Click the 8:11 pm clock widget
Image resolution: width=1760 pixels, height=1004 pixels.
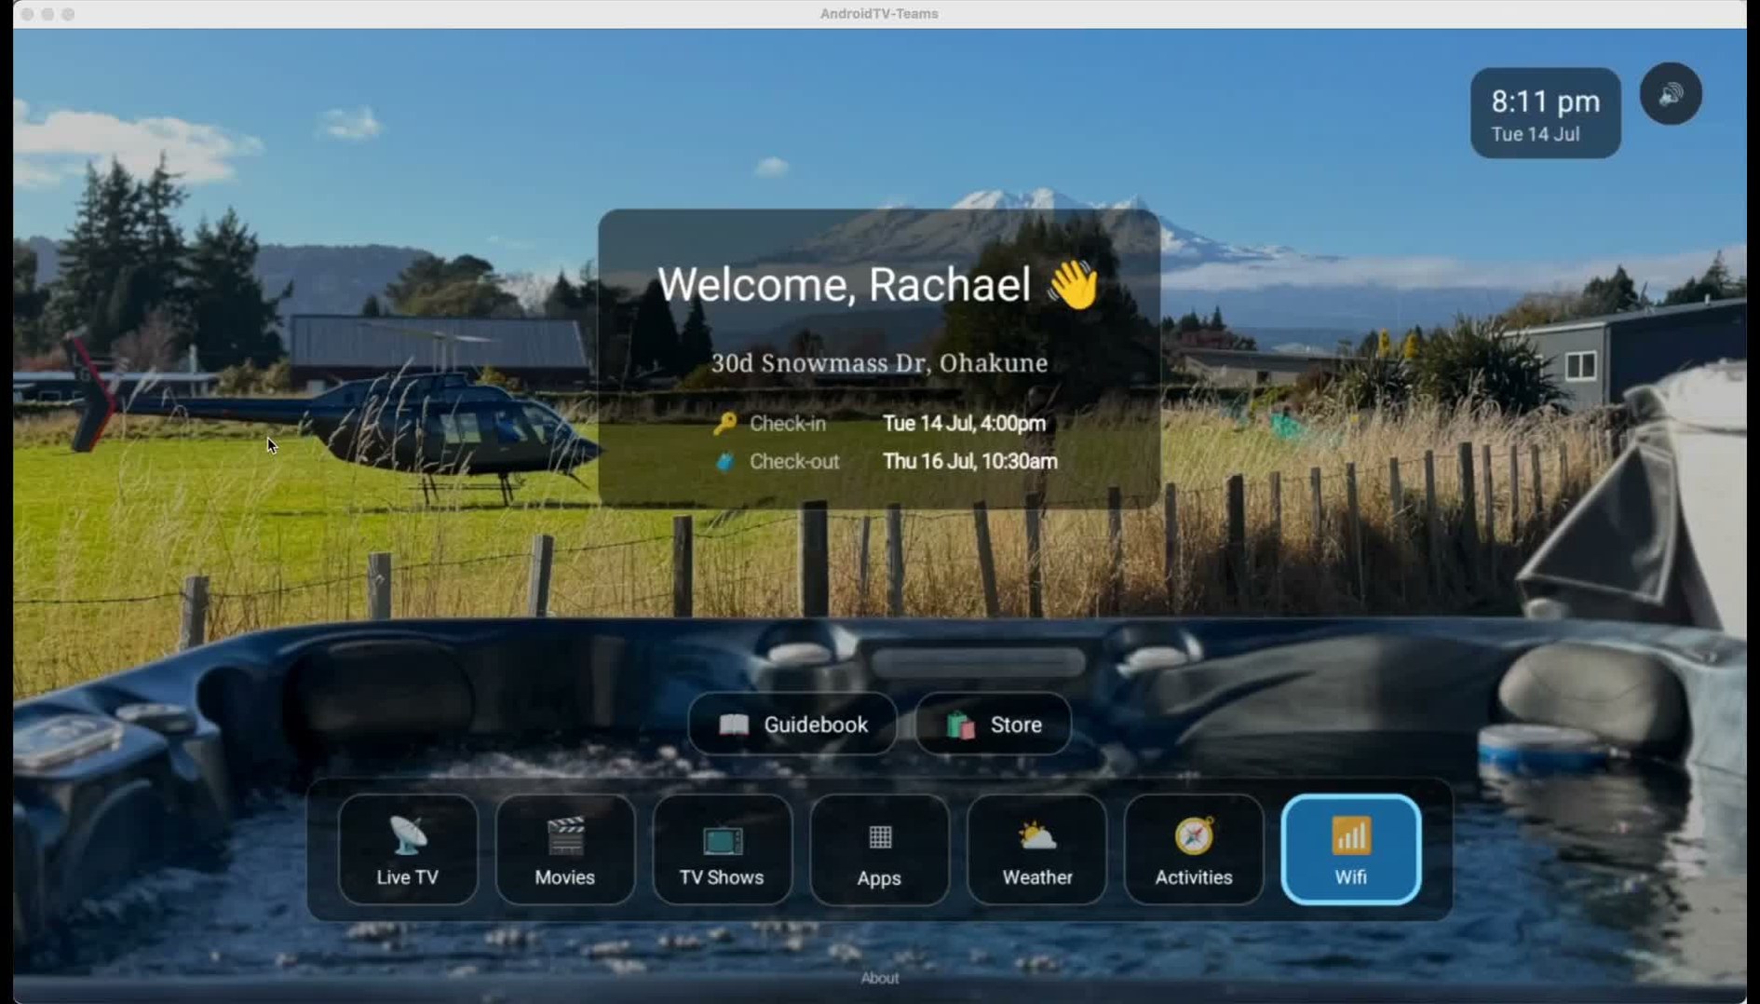tap(1545, 113)
